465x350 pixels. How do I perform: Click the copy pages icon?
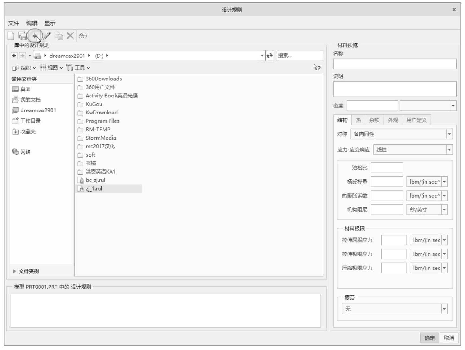(x=59, y=36)
